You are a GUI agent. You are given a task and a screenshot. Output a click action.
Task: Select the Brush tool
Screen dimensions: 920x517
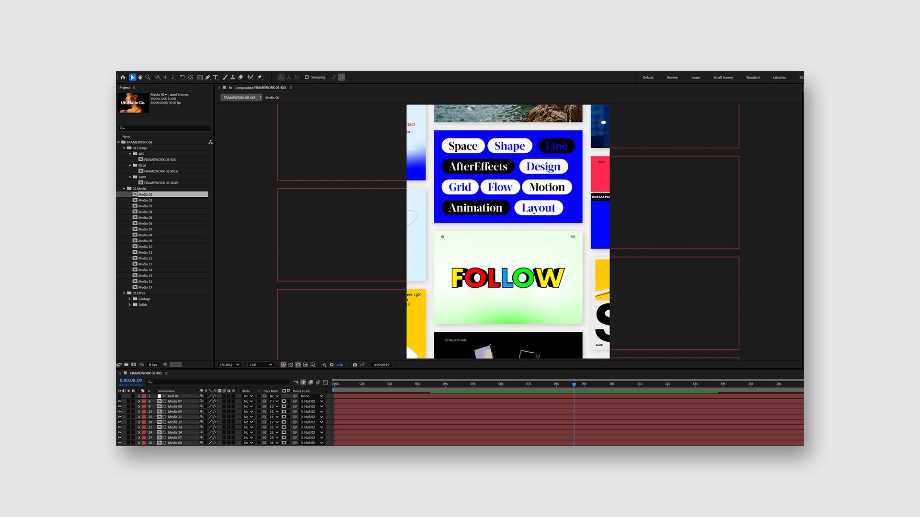[x=225, y=77]
